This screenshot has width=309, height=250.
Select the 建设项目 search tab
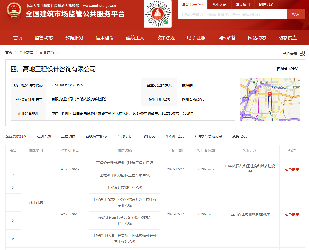[243, 5]
